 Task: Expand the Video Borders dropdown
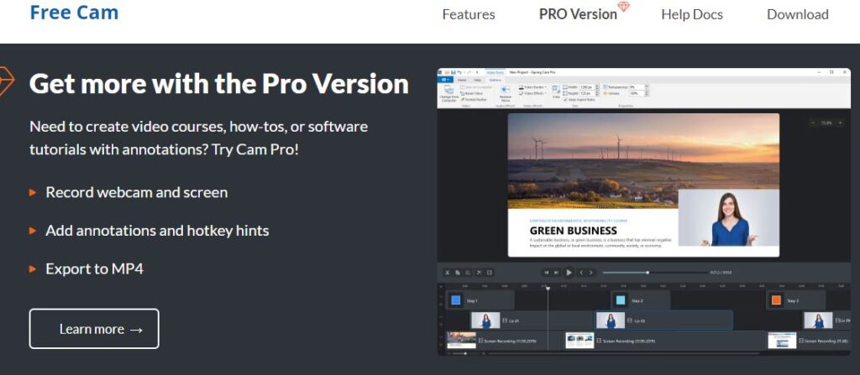[x=532, y=87]
